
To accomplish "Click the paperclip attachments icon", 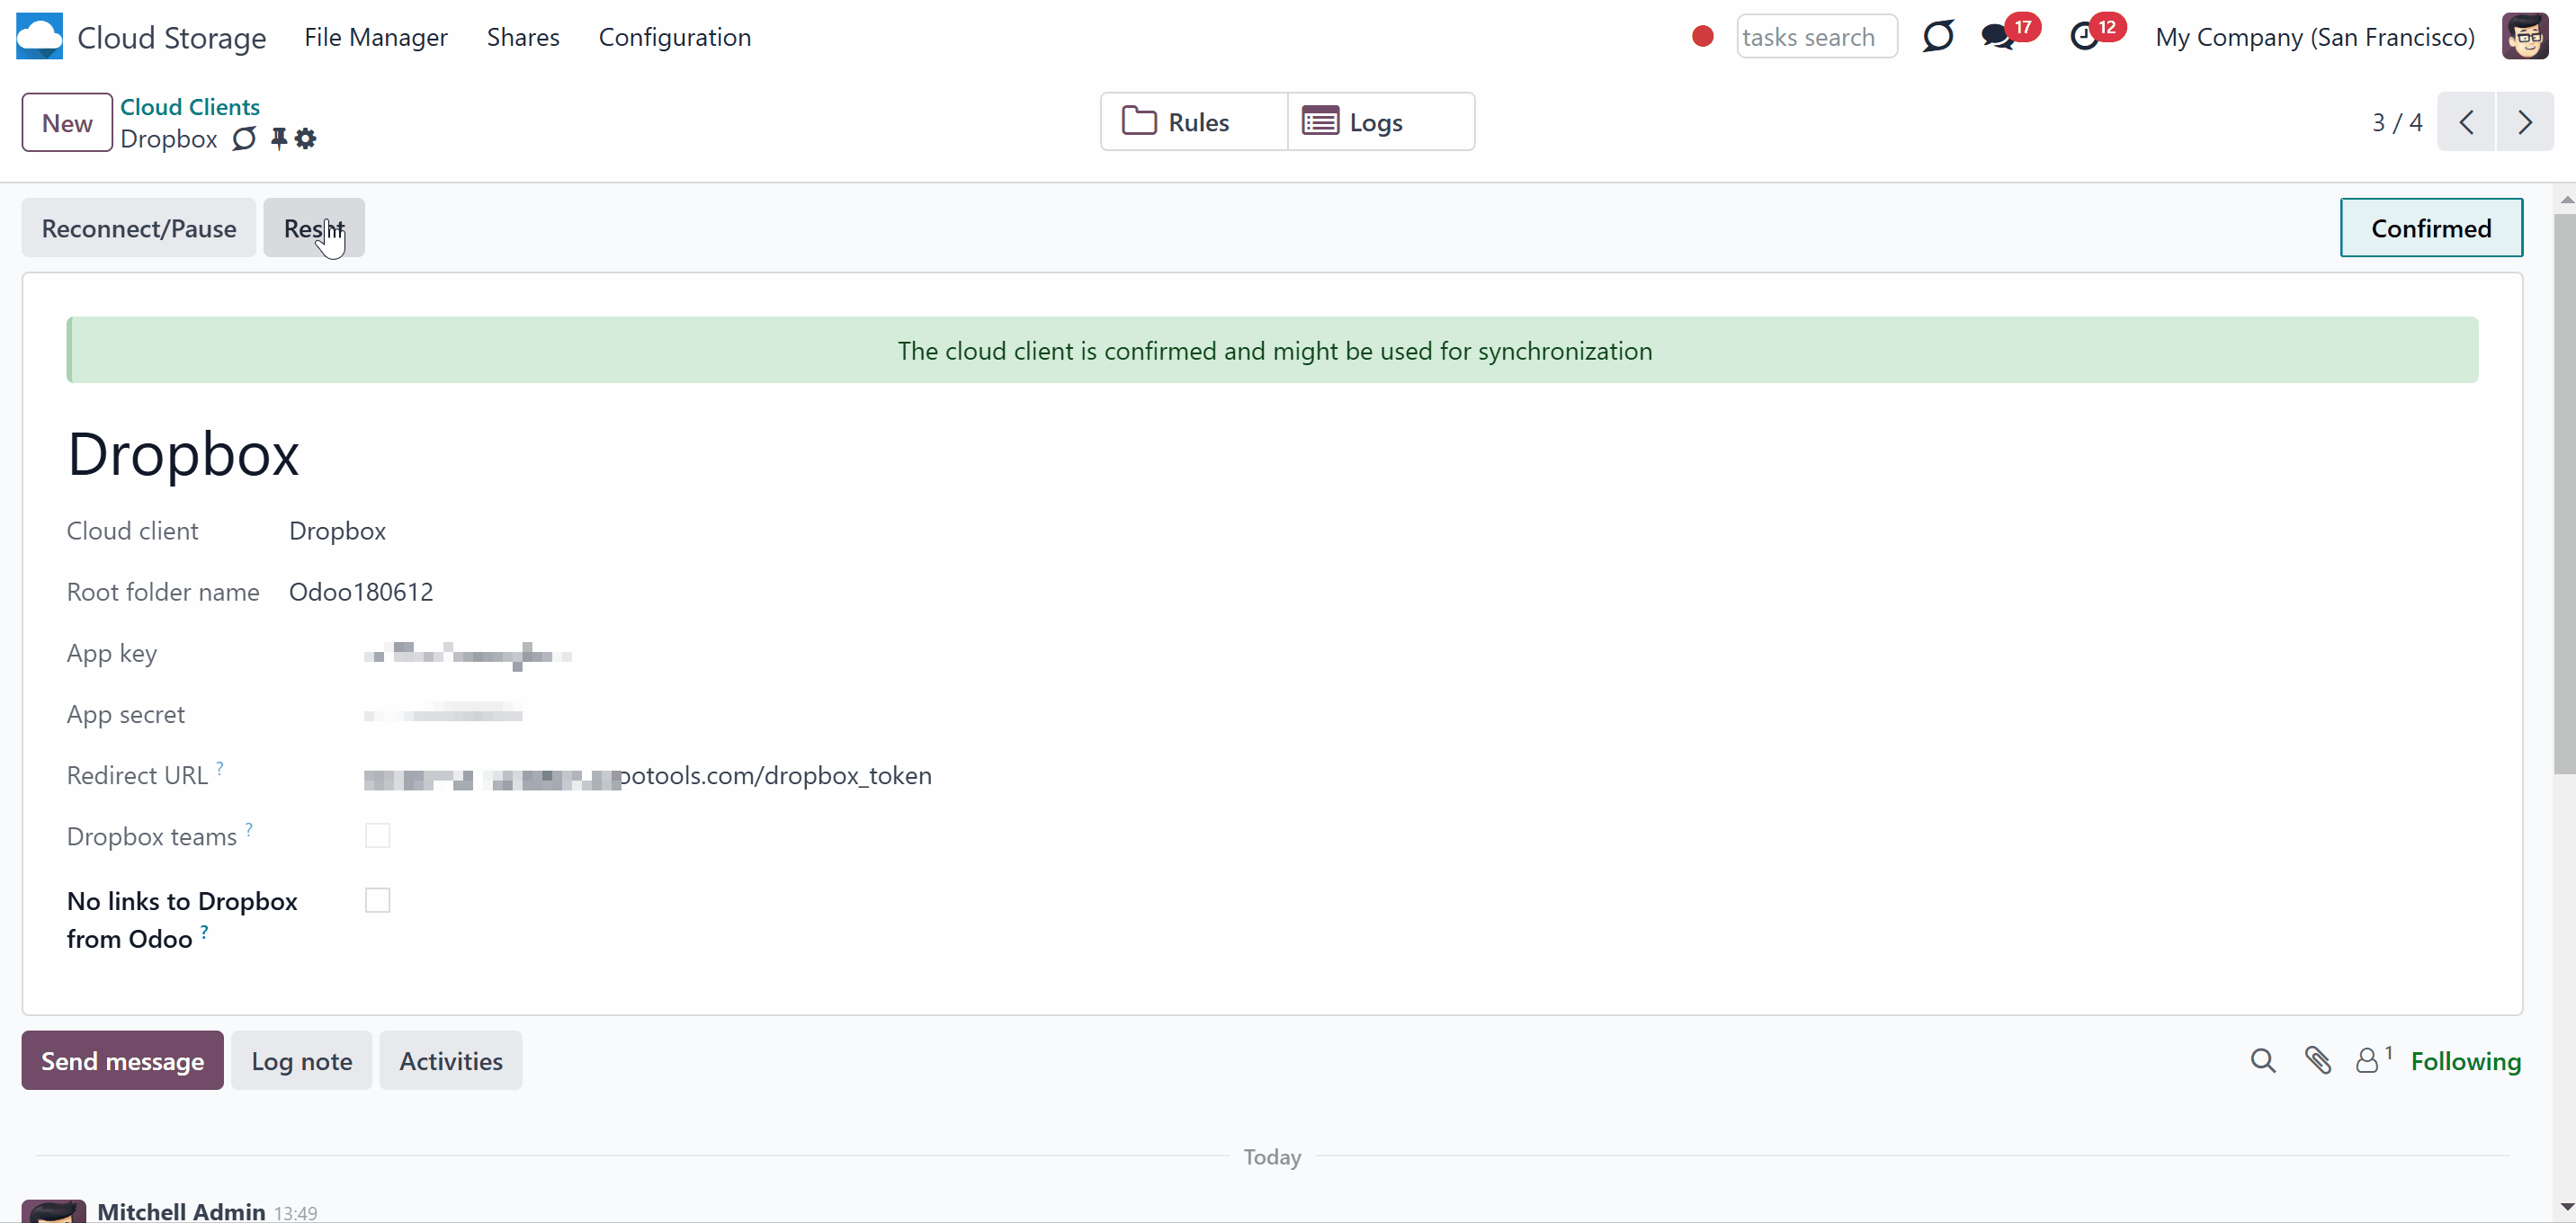I will click(2318, 1061).
